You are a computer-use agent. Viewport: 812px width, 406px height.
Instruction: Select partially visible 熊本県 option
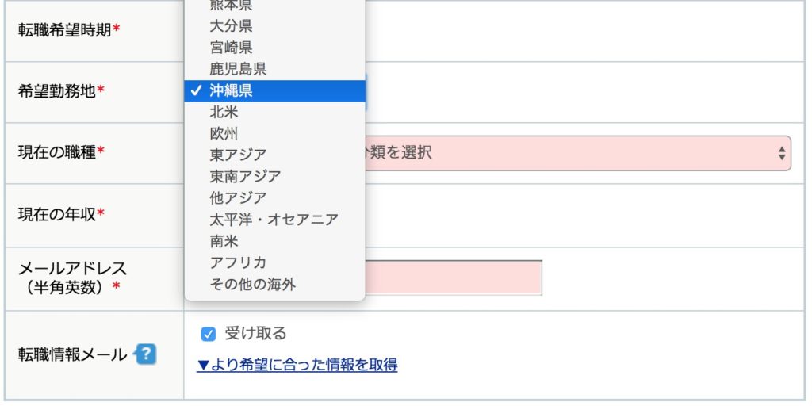[x=275, y=6]
